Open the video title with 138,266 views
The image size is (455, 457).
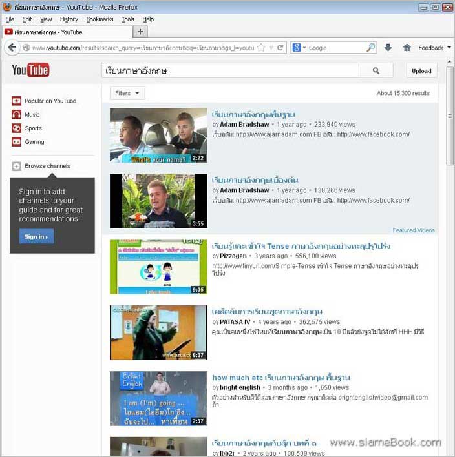pos(255,180)
